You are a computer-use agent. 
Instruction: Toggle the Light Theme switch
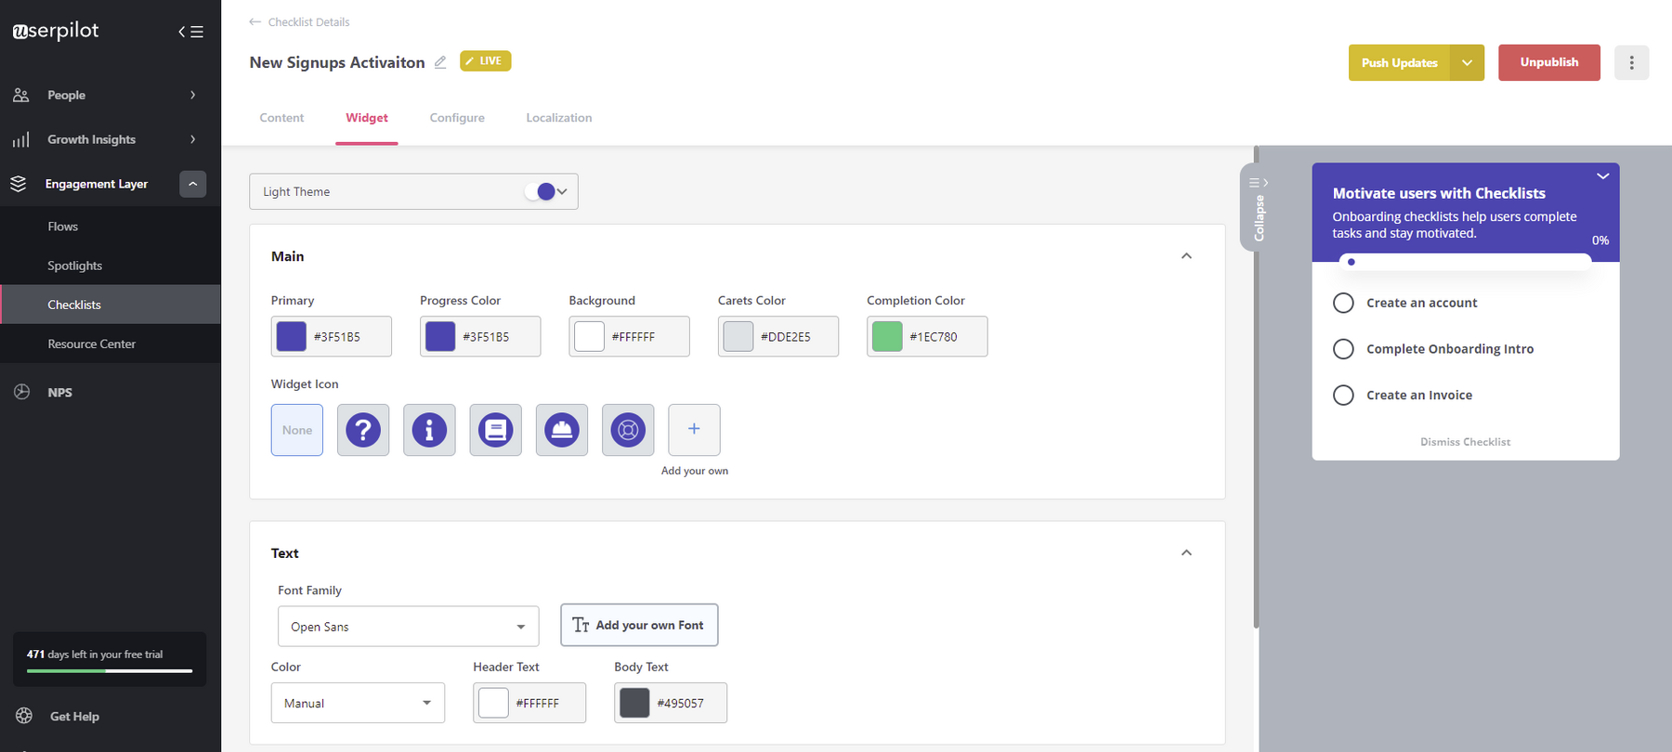click(540, 191)
